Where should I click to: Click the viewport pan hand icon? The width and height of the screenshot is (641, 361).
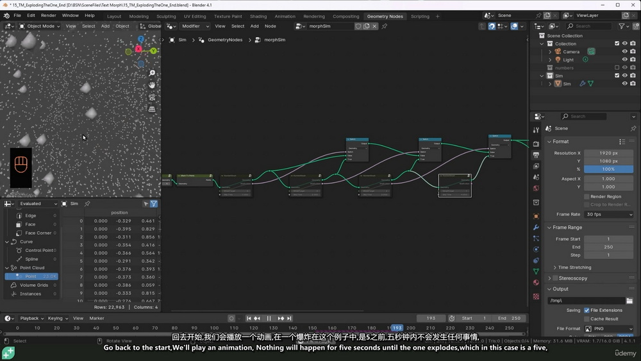(x=152, y=85)
